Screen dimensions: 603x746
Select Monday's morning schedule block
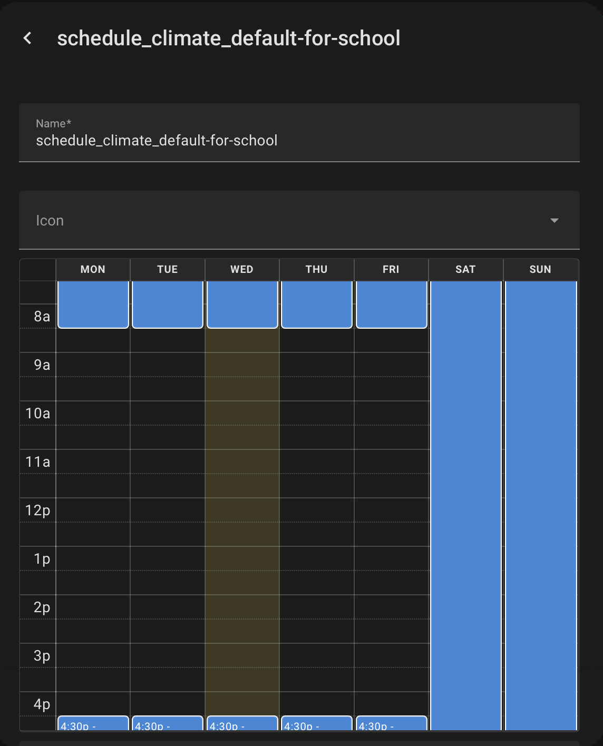pos(93,304)
